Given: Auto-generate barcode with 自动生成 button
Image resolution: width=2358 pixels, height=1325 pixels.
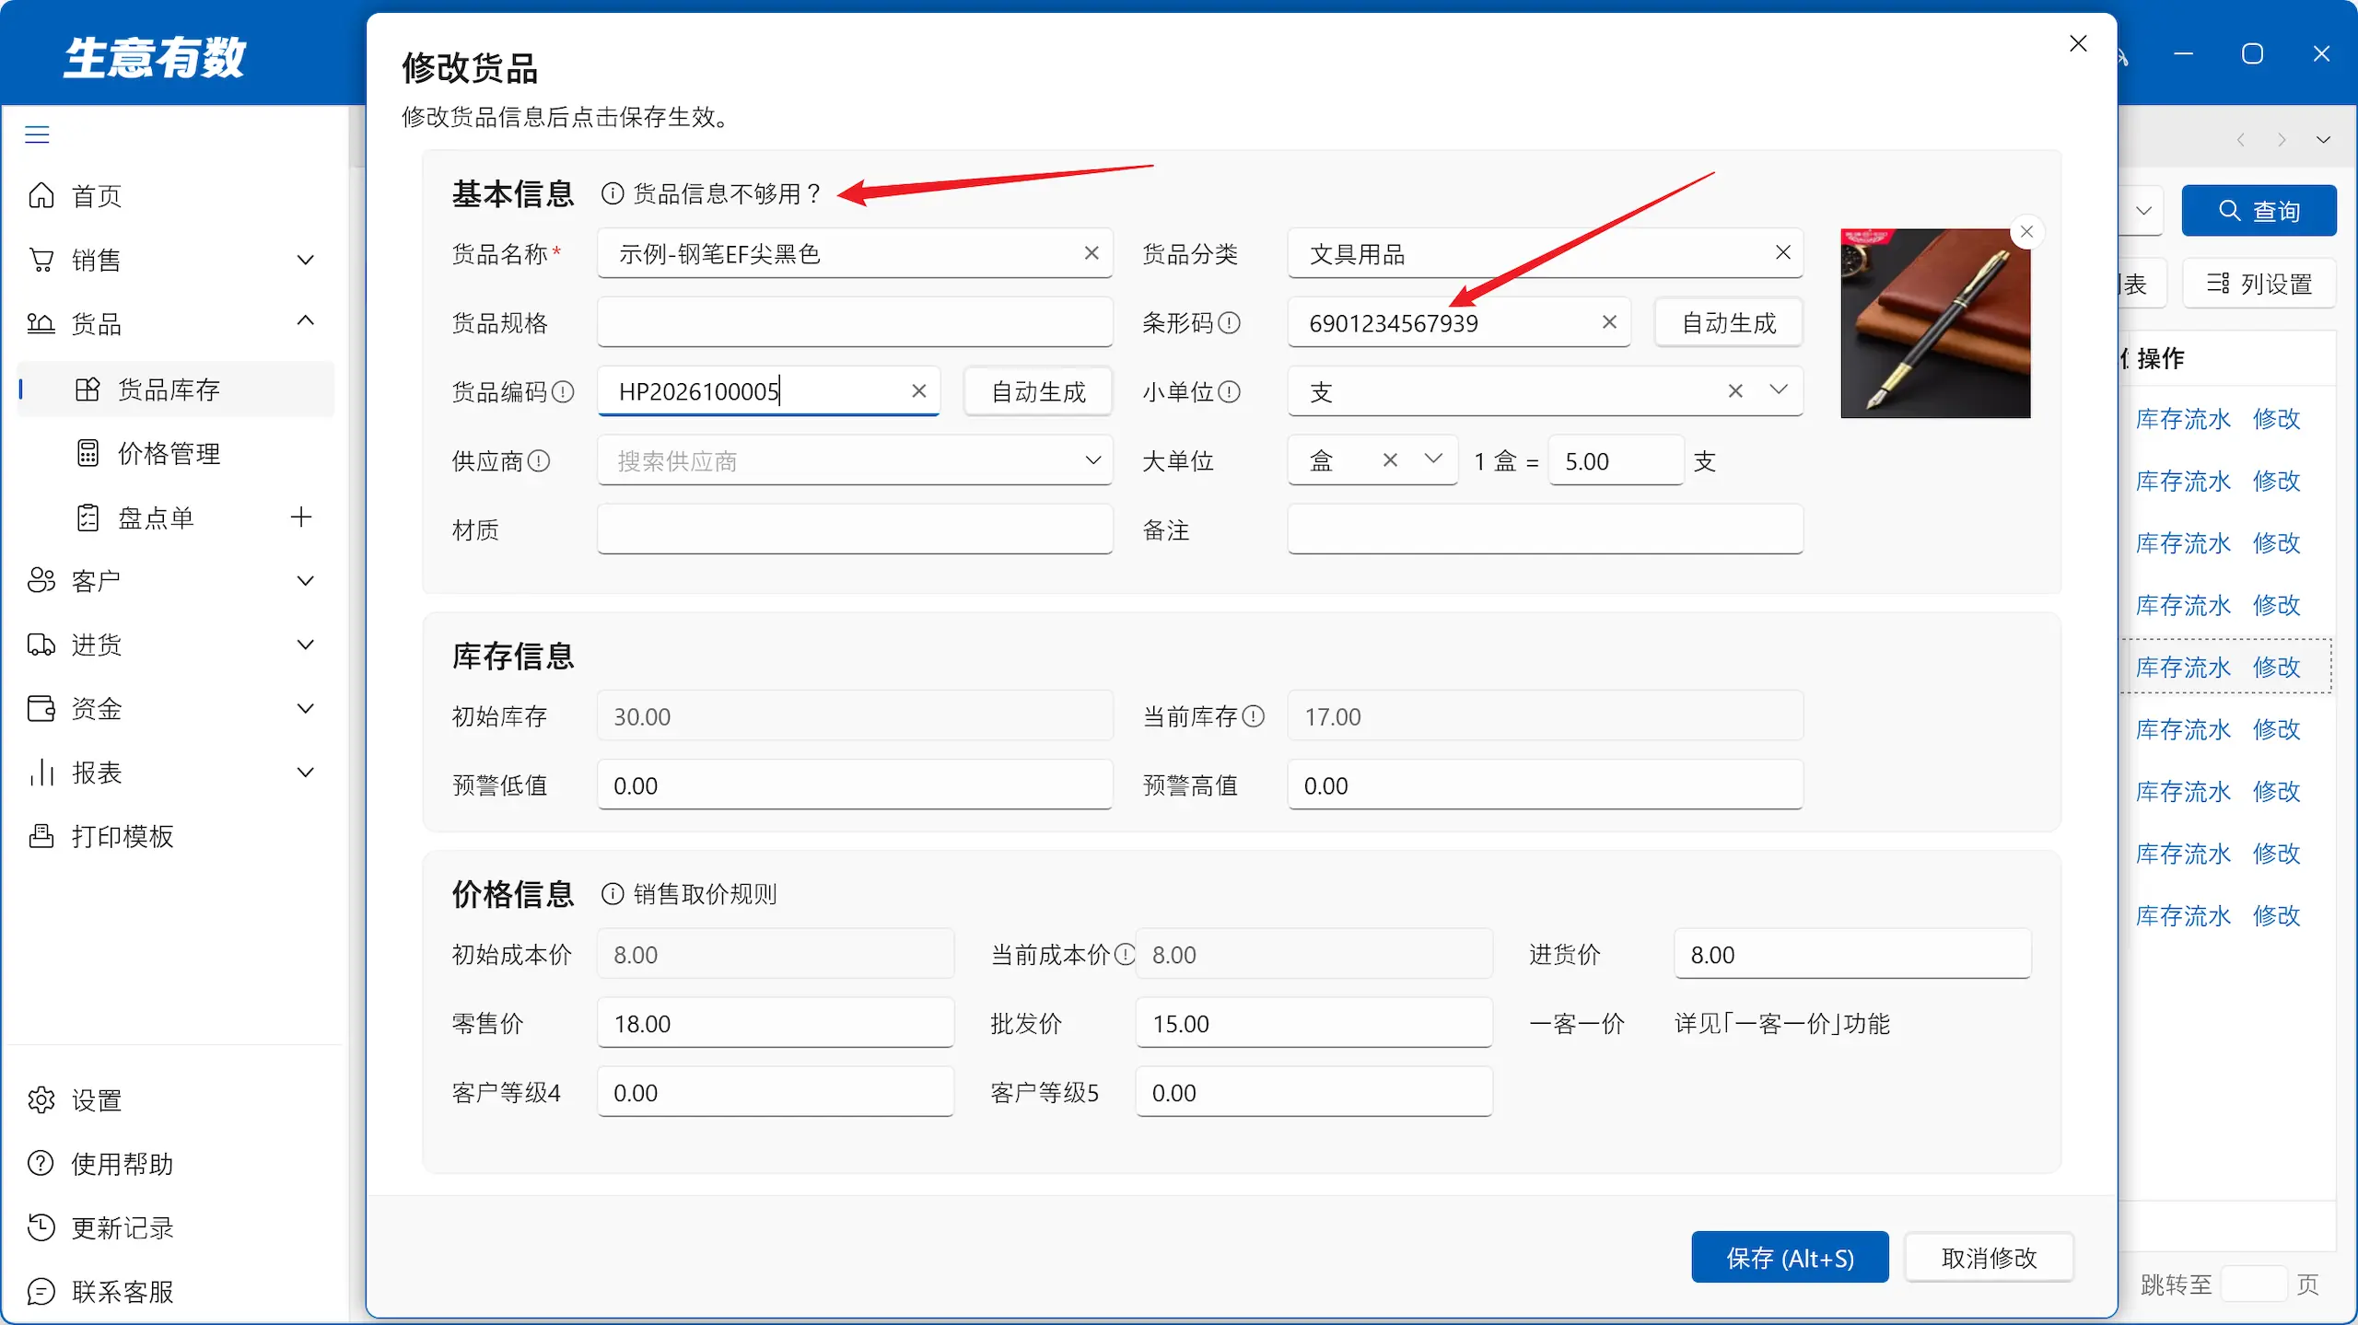Looking at the screenshot, I should pos(1729,323).
